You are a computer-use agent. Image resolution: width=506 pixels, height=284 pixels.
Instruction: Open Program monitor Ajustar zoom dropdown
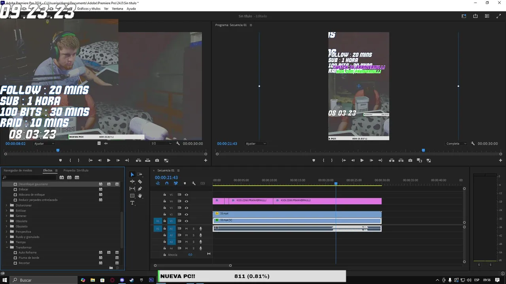pyautogui.click(x=256, y=144)
